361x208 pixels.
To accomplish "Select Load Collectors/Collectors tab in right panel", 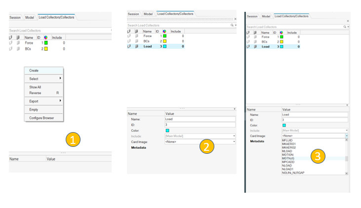I will pos(291,16).
